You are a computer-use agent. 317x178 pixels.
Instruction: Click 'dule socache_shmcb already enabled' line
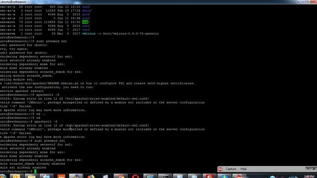(33, 164)
